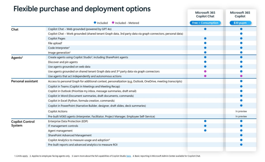Click the "Agent management" row text
The height and width of the screenshot is (162, 265).
60,131
